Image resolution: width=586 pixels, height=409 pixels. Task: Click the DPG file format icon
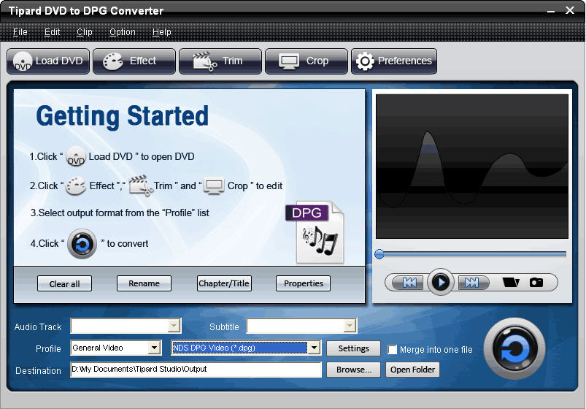315,232
